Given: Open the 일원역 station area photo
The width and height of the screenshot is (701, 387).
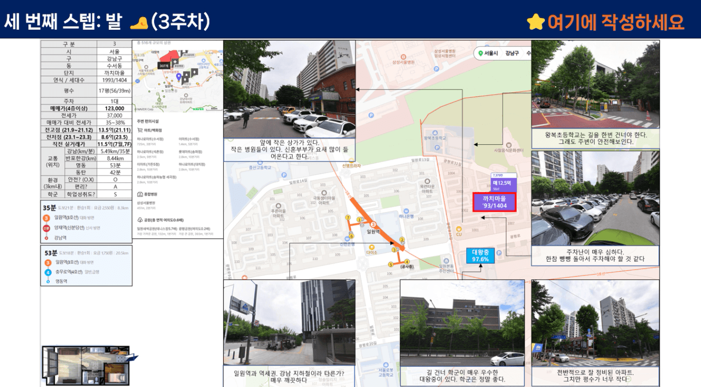Looking at the screenshot, I should pyautogui.click(x=289, y=322).
